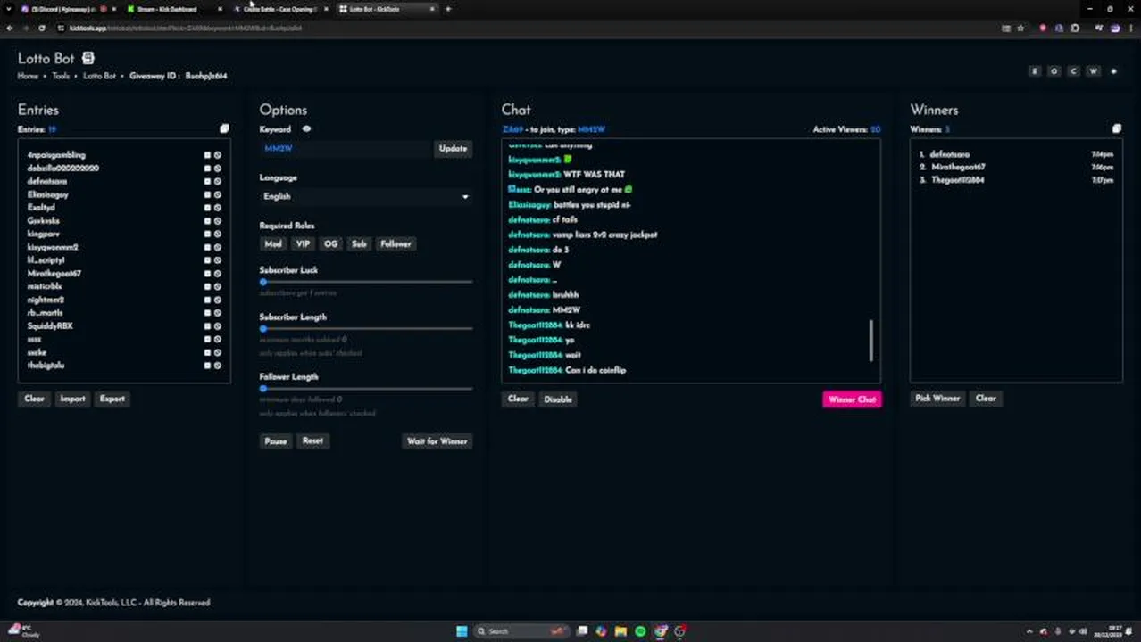Click Update next to the keyword
The image size is (1141, 642).
point(453,149)
